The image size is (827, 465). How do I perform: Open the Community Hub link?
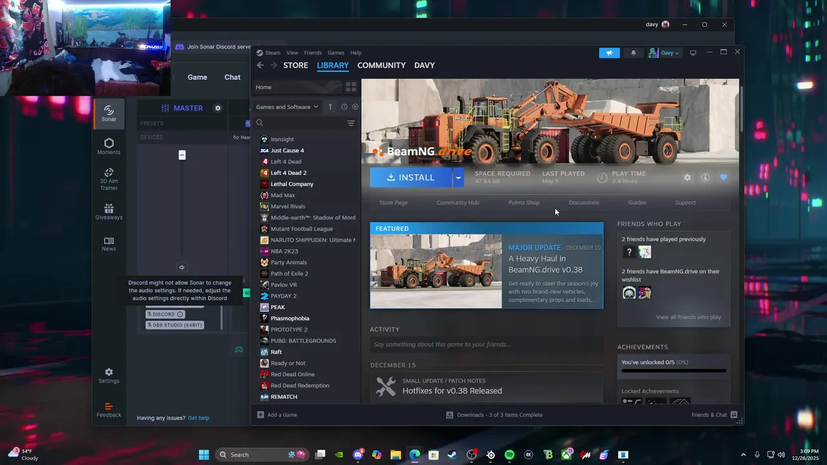pyautogui.click(x=457, y=203)
